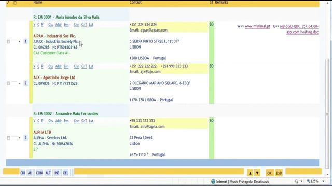The image size is (332, 186).
Task: Click the Name column header
Action: 38,2
